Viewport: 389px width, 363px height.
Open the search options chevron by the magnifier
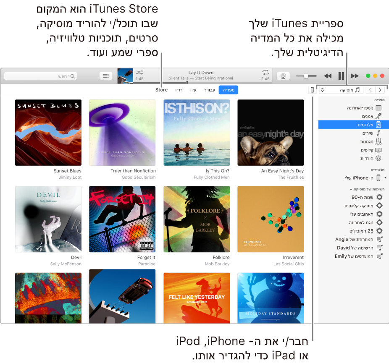coord(69,76)
